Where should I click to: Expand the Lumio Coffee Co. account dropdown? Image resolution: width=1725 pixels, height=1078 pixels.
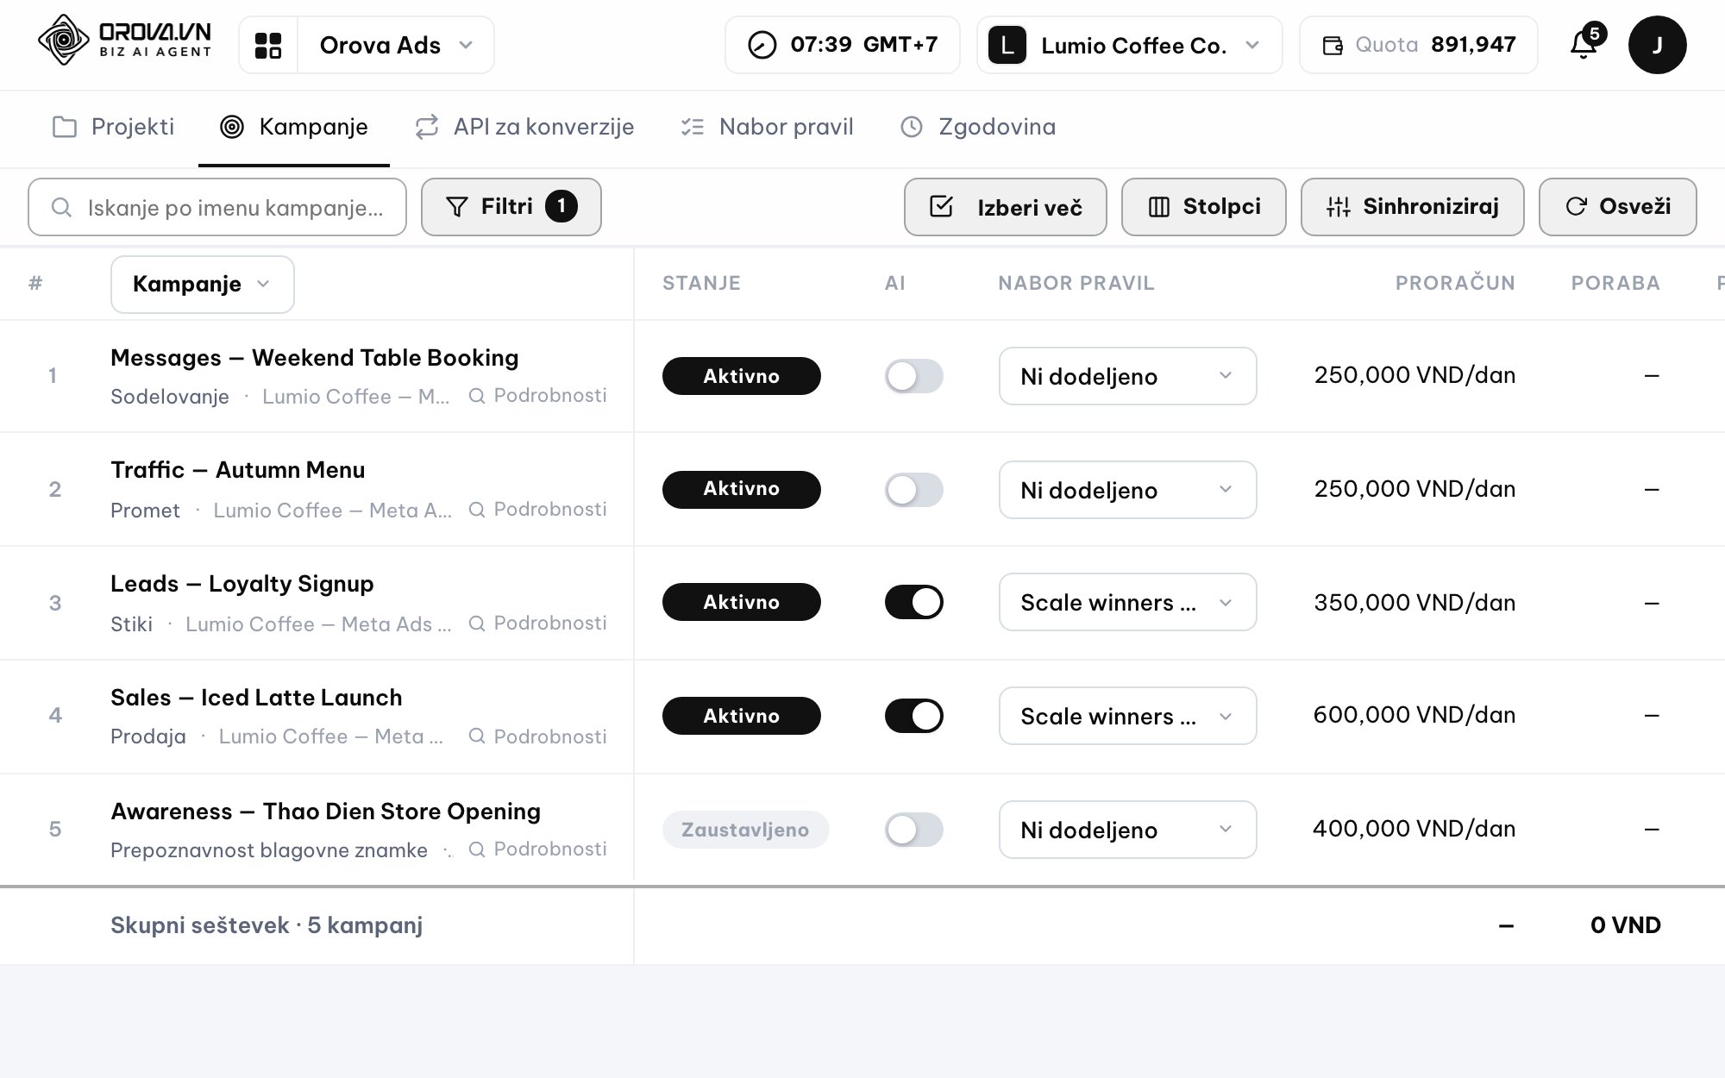click(1130, 45)
